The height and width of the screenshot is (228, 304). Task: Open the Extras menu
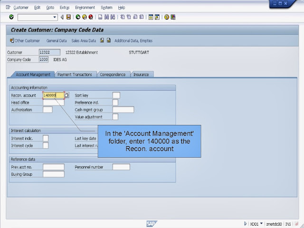pos(65,8)
